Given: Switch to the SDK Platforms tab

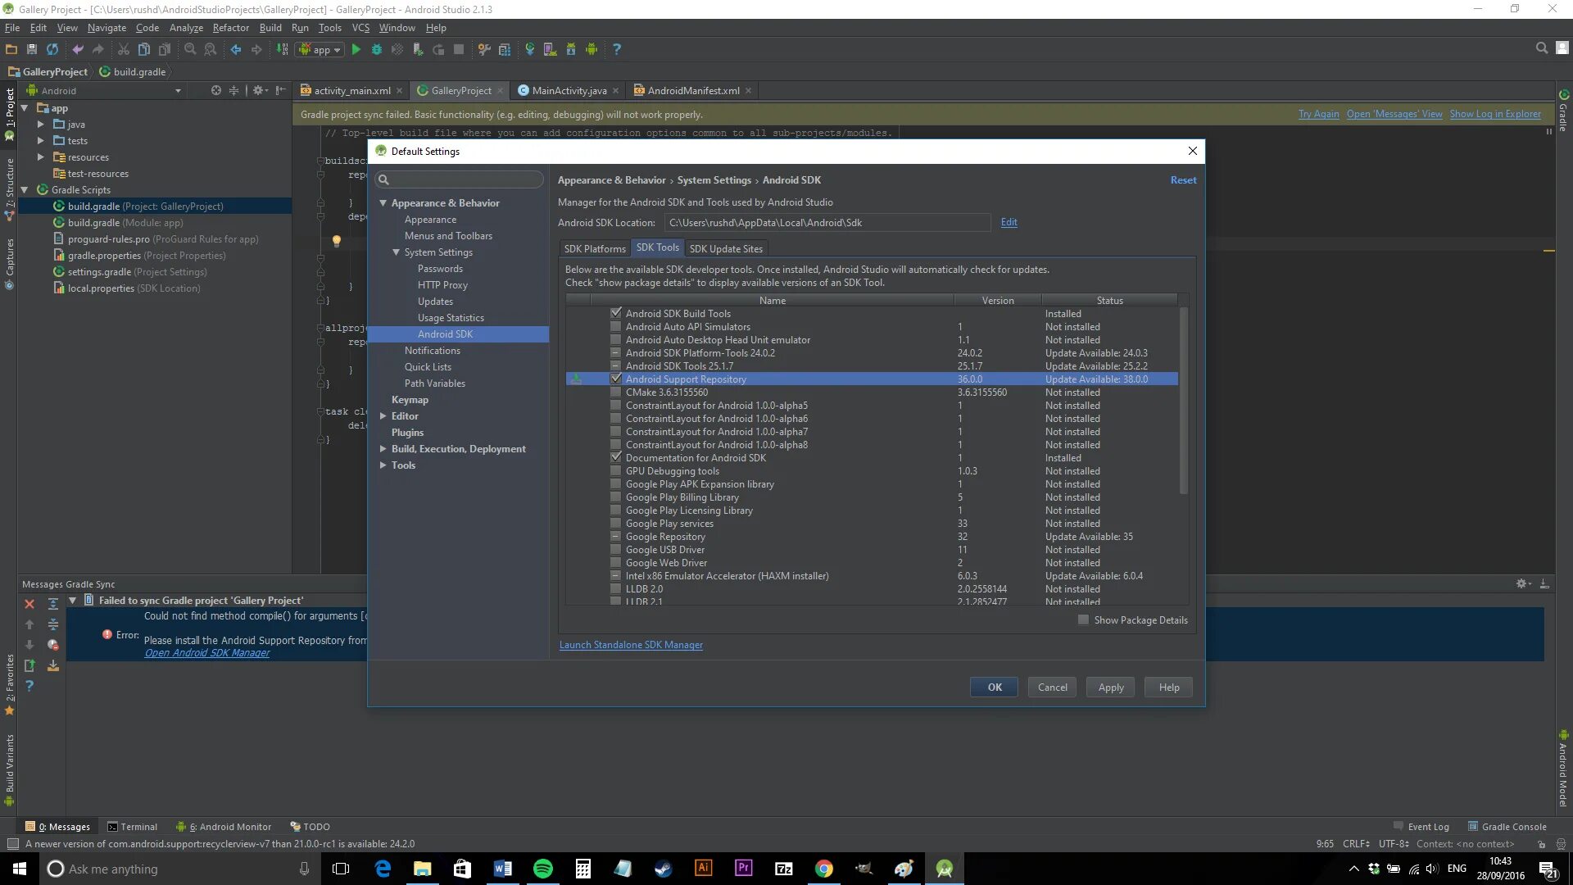Looking at the screenshot, I should click(594, 248).
